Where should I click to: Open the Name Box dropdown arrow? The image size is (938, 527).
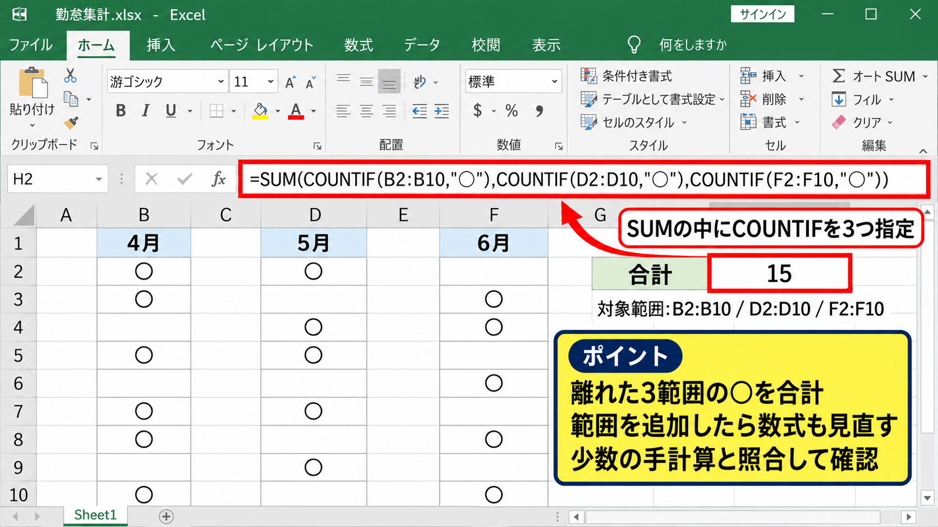click(x=99, y=179)
